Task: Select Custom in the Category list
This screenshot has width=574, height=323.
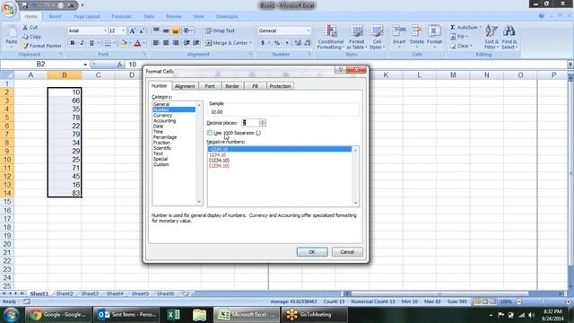Action: tap(161, 164)
